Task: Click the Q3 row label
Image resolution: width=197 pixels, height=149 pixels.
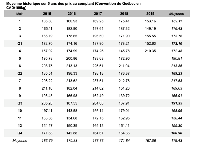Action: click(20, 103)
